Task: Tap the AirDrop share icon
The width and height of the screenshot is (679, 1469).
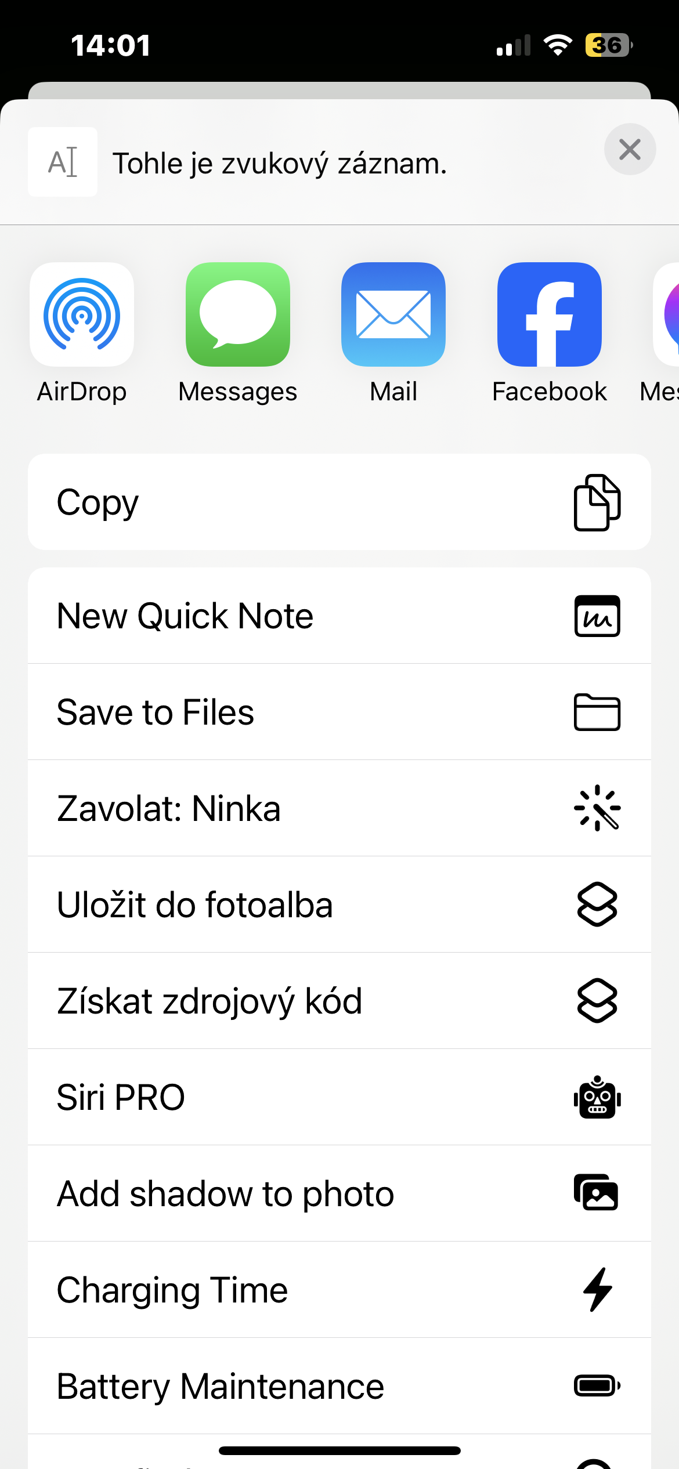Action: pyautogui.click(x=82, y=314)
